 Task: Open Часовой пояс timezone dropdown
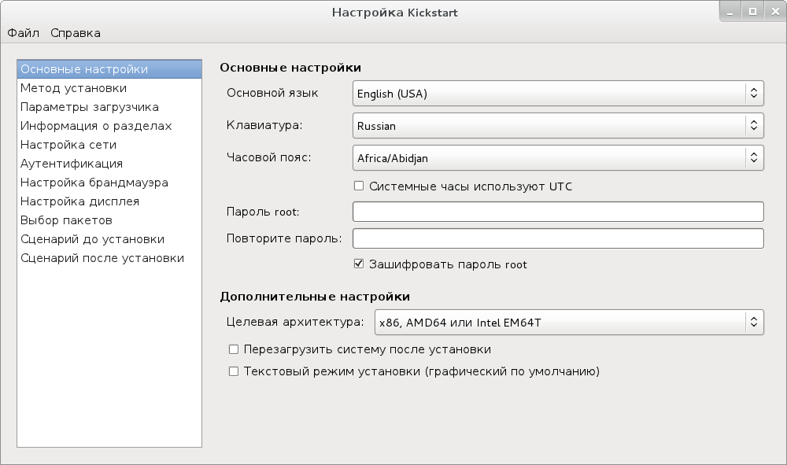(558, 158)
